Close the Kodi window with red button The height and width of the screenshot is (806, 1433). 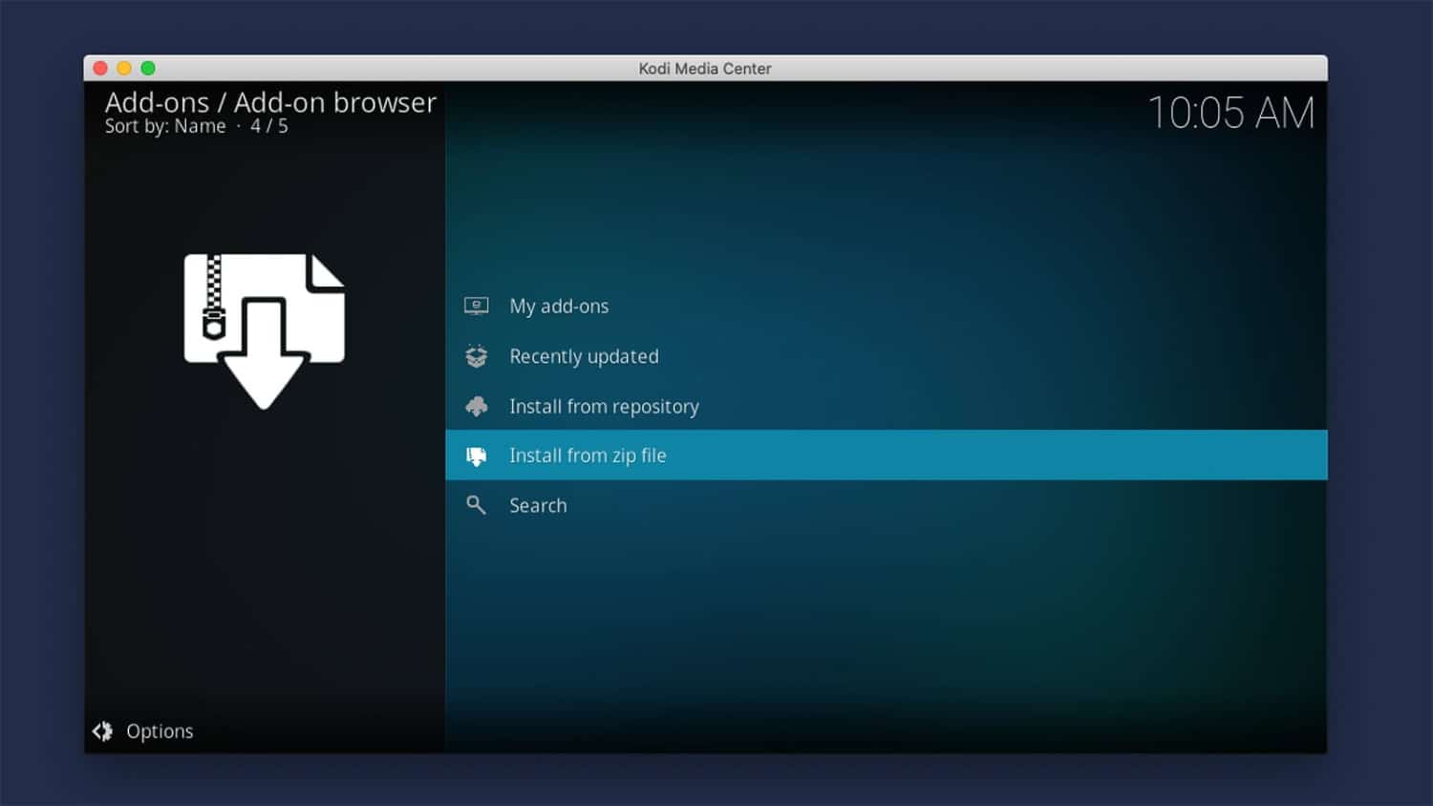pos(100,68)
